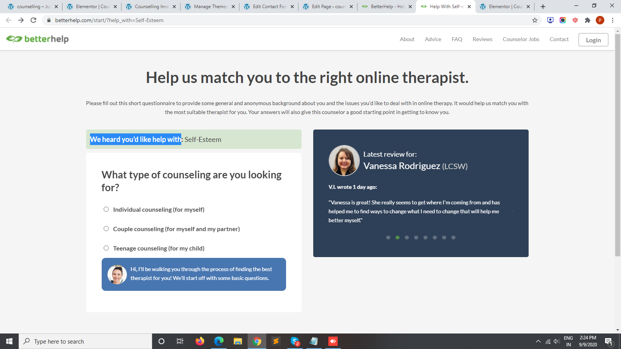Click the Windows search box
621x349 pixels.
[85, 341]
